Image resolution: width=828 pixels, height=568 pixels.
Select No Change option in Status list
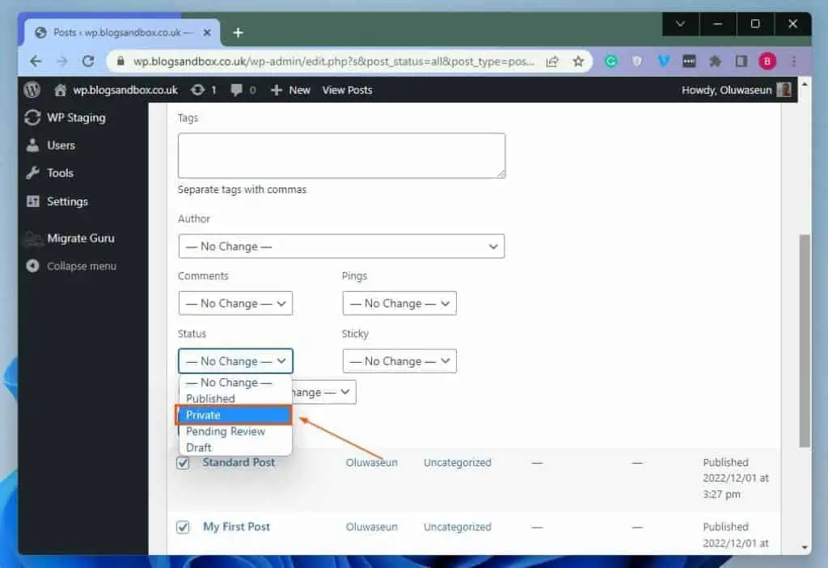click(235, 382)
